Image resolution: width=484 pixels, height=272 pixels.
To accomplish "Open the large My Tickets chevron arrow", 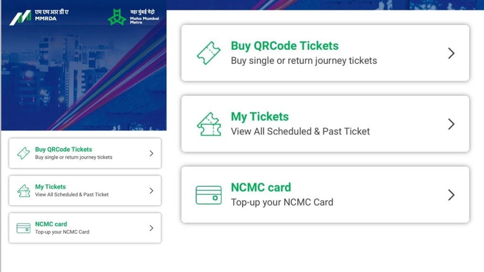I will (451, 124).
